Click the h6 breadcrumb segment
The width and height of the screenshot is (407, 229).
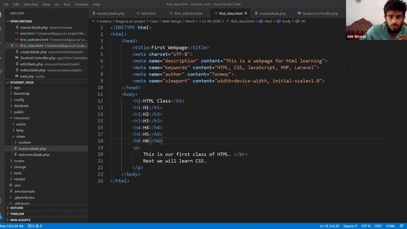pos(303,21)
